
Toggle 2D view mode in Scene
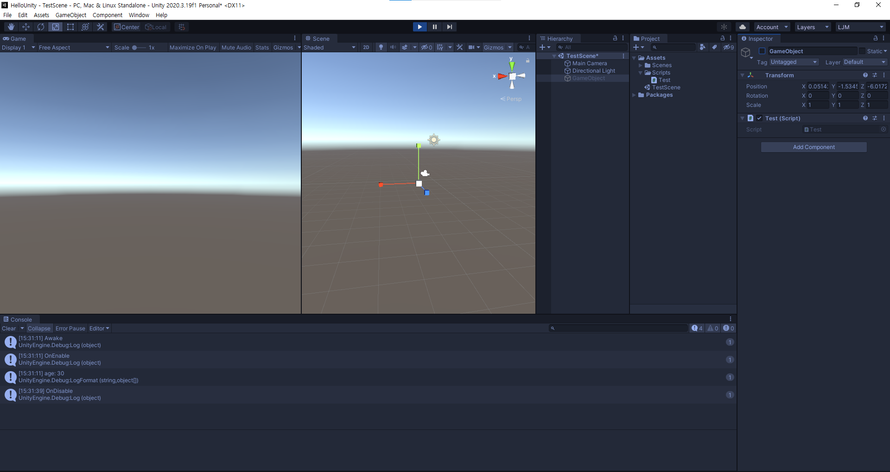pos(366,47)
